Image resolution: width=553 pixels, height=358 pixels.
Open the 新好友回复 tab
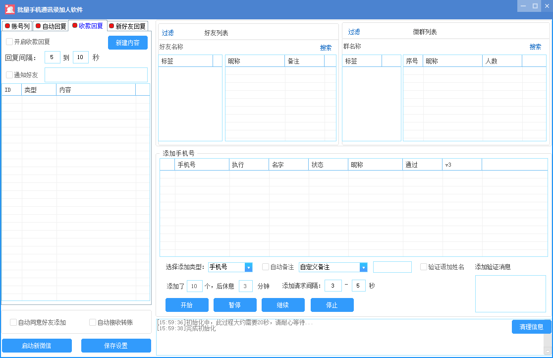click(x=127, y=26)
